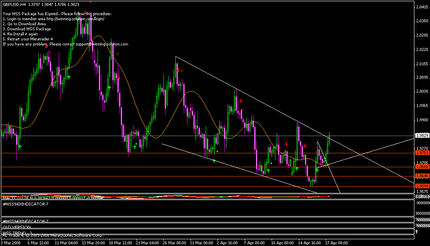Viewport: 430px width, 246px height.
Task: Select the orange 1.9688 price level tag
Action: (x=422, y=167)
